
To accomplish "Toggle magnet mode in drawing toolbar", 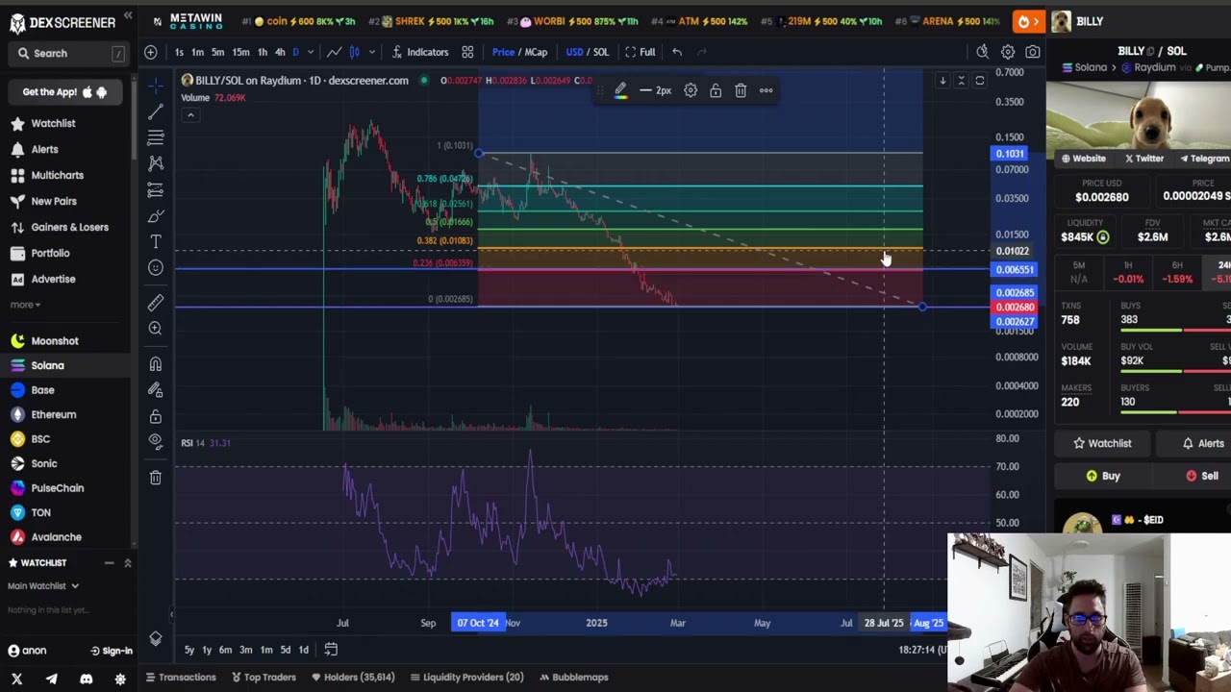I will (156, 364).
